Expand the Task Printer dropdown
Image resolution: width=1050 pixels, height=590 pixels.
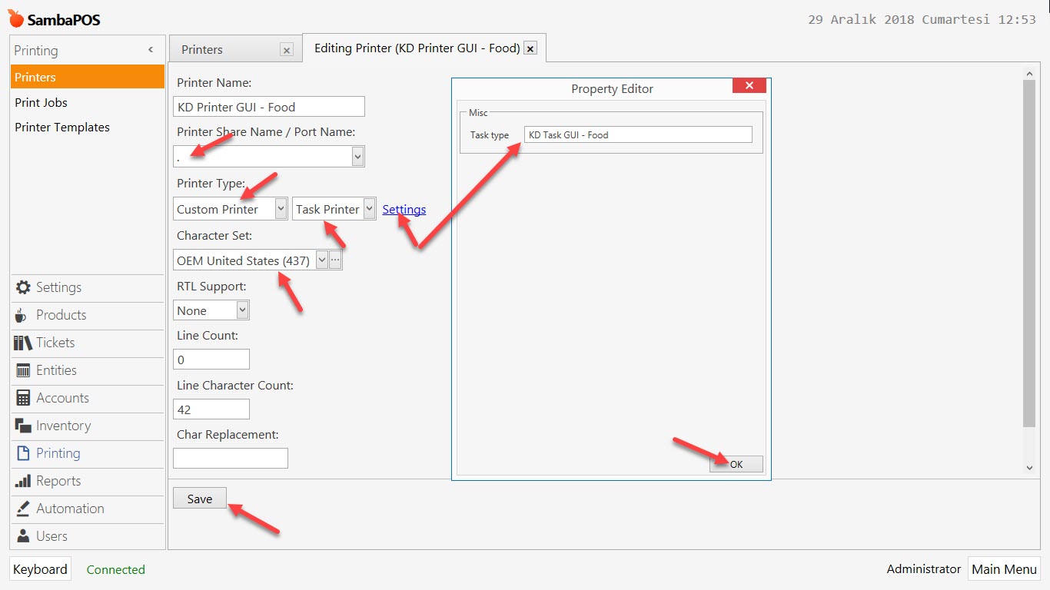(369, 209)
